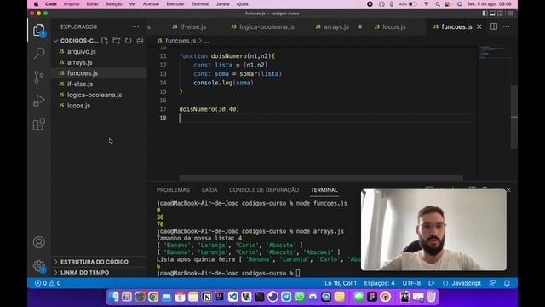Show errors and warnings in status bar
545x307 pixels.
tap(48, 283)
